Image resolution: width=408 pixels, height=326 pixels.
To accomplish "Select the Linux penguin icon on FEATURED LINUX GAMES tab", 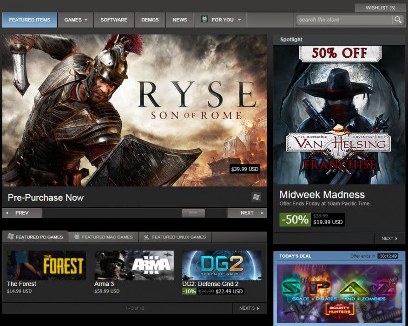I will coord(146,237).
